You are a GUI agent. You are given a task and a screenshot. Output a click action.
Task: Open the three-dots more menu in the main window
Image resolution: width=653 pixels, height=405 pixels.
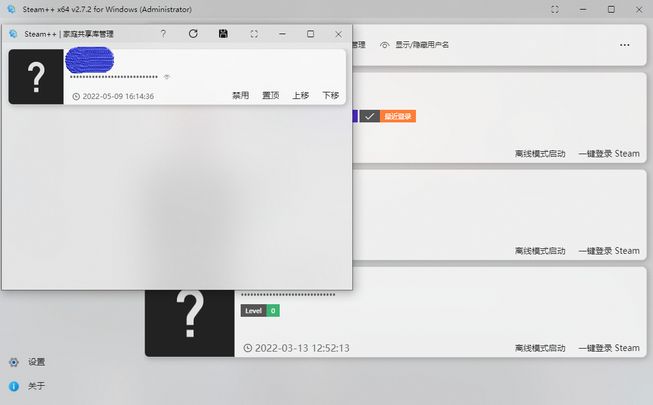pyautogui.click(x=625, y=45)
